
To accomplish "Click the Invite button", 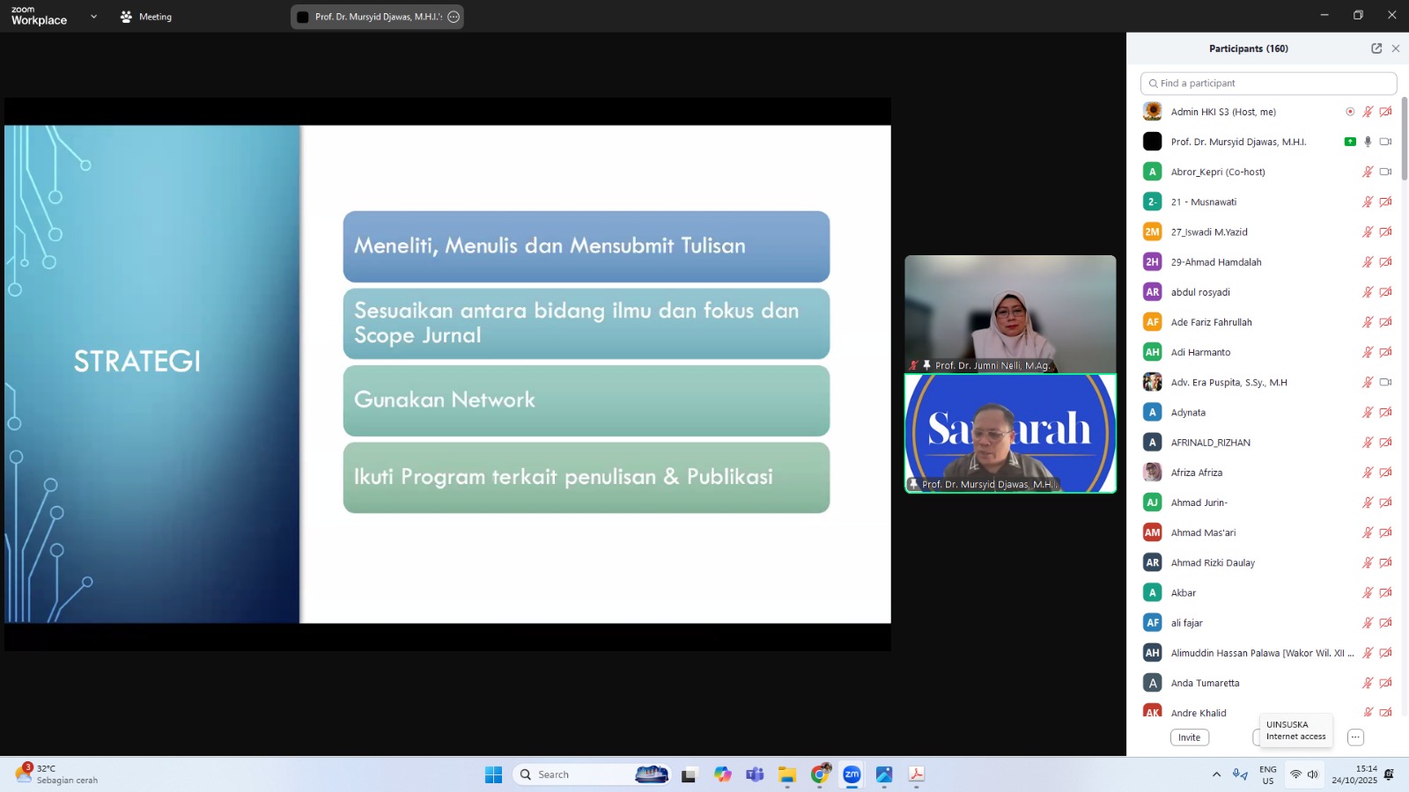I will click(x=1189, y=737).
